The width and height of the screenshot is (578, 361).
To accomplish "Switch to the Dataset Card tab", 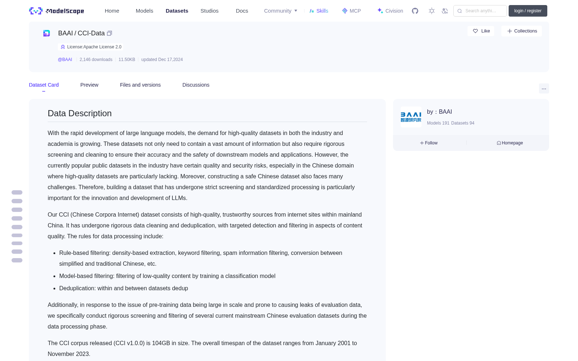I will click(x=44, y=85).
